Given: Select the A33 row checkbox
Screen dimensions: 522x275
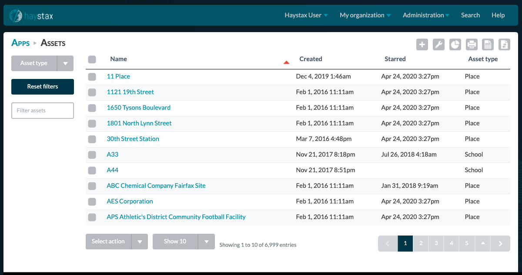Looking at the screenshot, I should tap(92, 155).
